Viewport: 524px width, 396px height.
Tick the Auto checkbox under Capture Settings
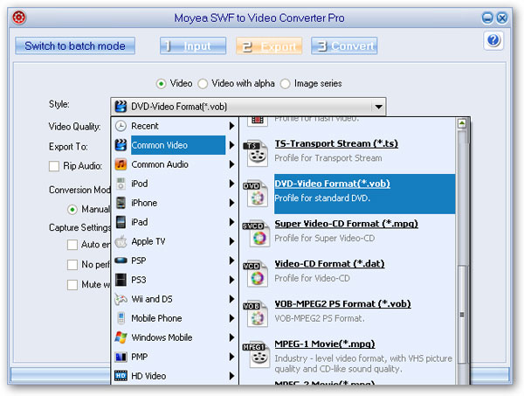(72, 245)
